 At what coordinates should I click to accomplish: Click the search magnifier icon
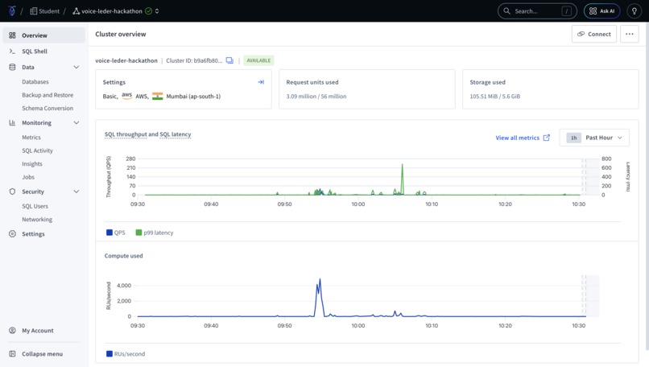point(506,11)
